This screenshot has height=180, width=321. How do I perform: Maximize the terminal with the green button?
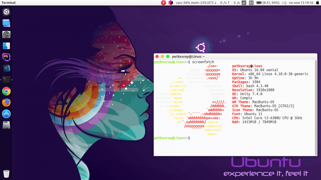coord(168,57)
